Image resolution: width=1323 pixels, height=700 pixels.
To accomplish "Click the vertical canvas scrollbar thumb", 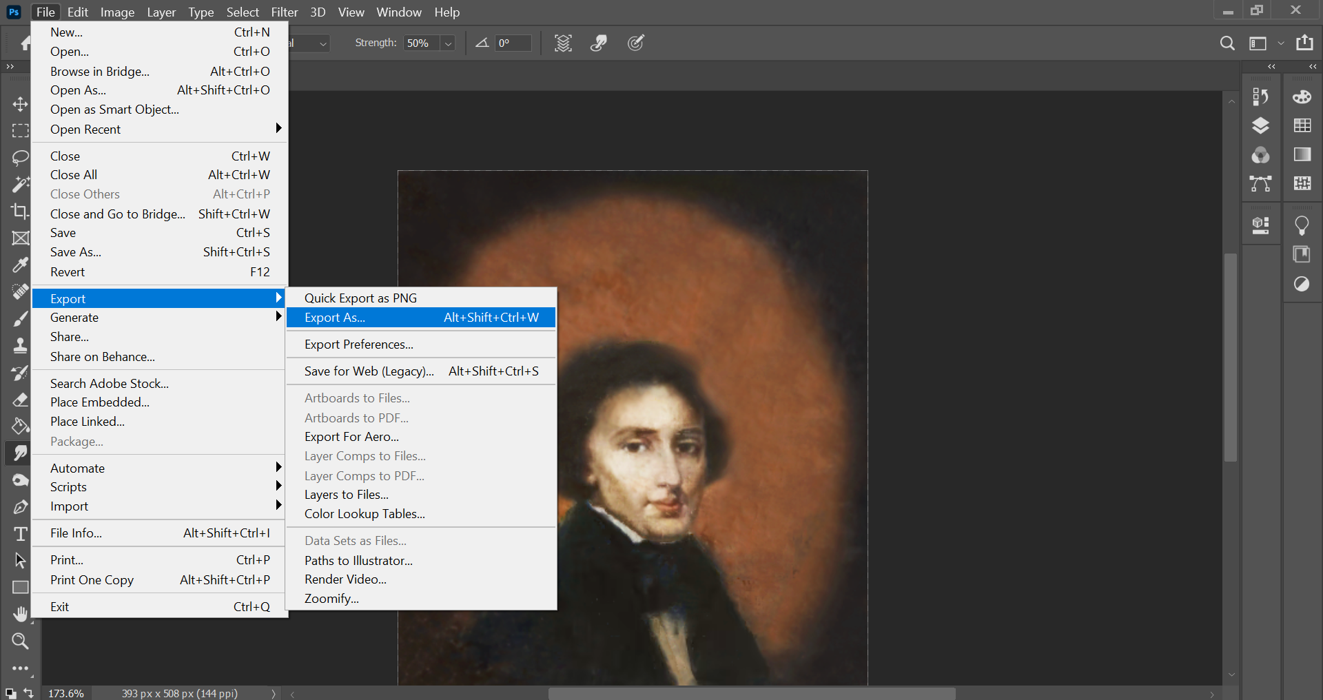I will click(1231, 358).
